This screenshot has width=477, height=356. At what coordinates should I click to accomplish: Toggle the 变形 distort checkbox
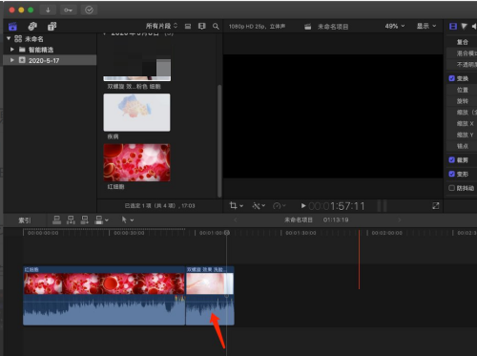pyautogui.click(x=451, y=174)
